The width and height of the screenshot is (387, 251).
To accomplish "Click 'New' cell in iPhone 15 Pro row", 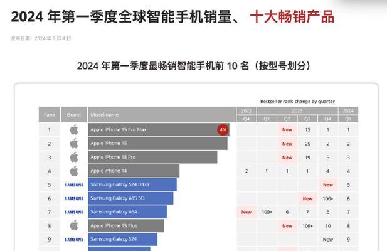I will pos(287,158).
